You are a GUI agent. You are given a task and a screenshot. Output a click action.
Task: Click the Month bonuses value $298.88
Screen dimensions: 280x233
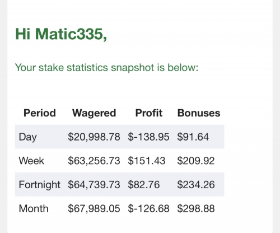[196, 208]
